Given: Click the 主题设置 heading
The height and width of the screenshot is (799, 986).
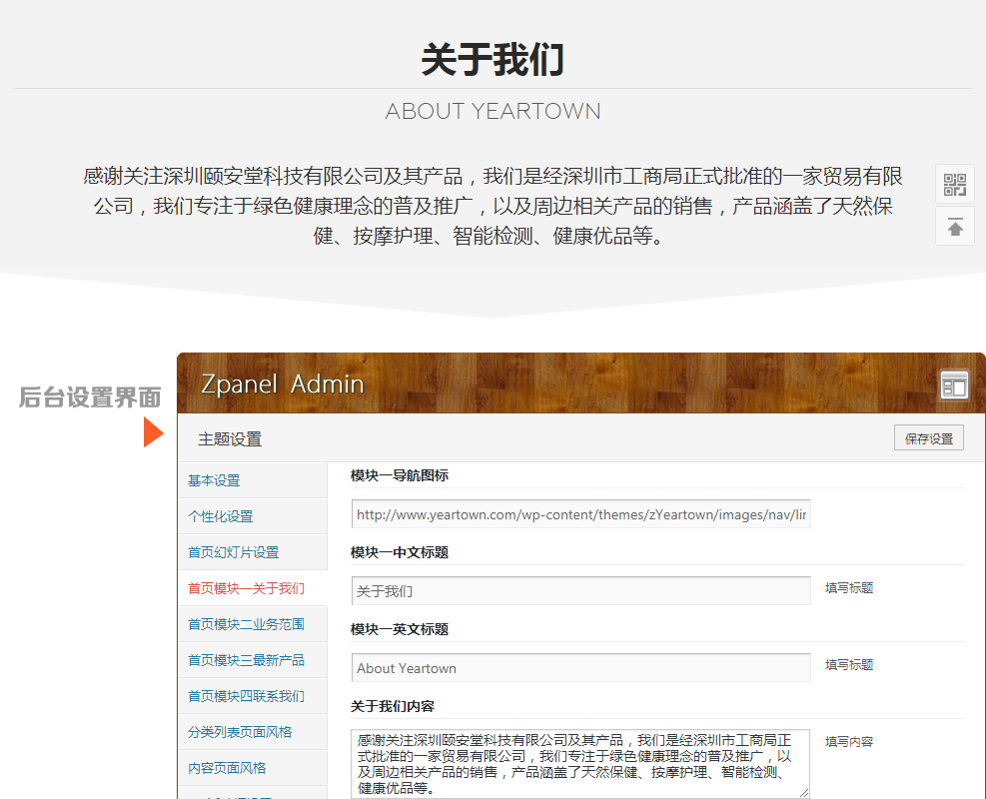Looking at the screenshot, I should (x=230, y=438).
